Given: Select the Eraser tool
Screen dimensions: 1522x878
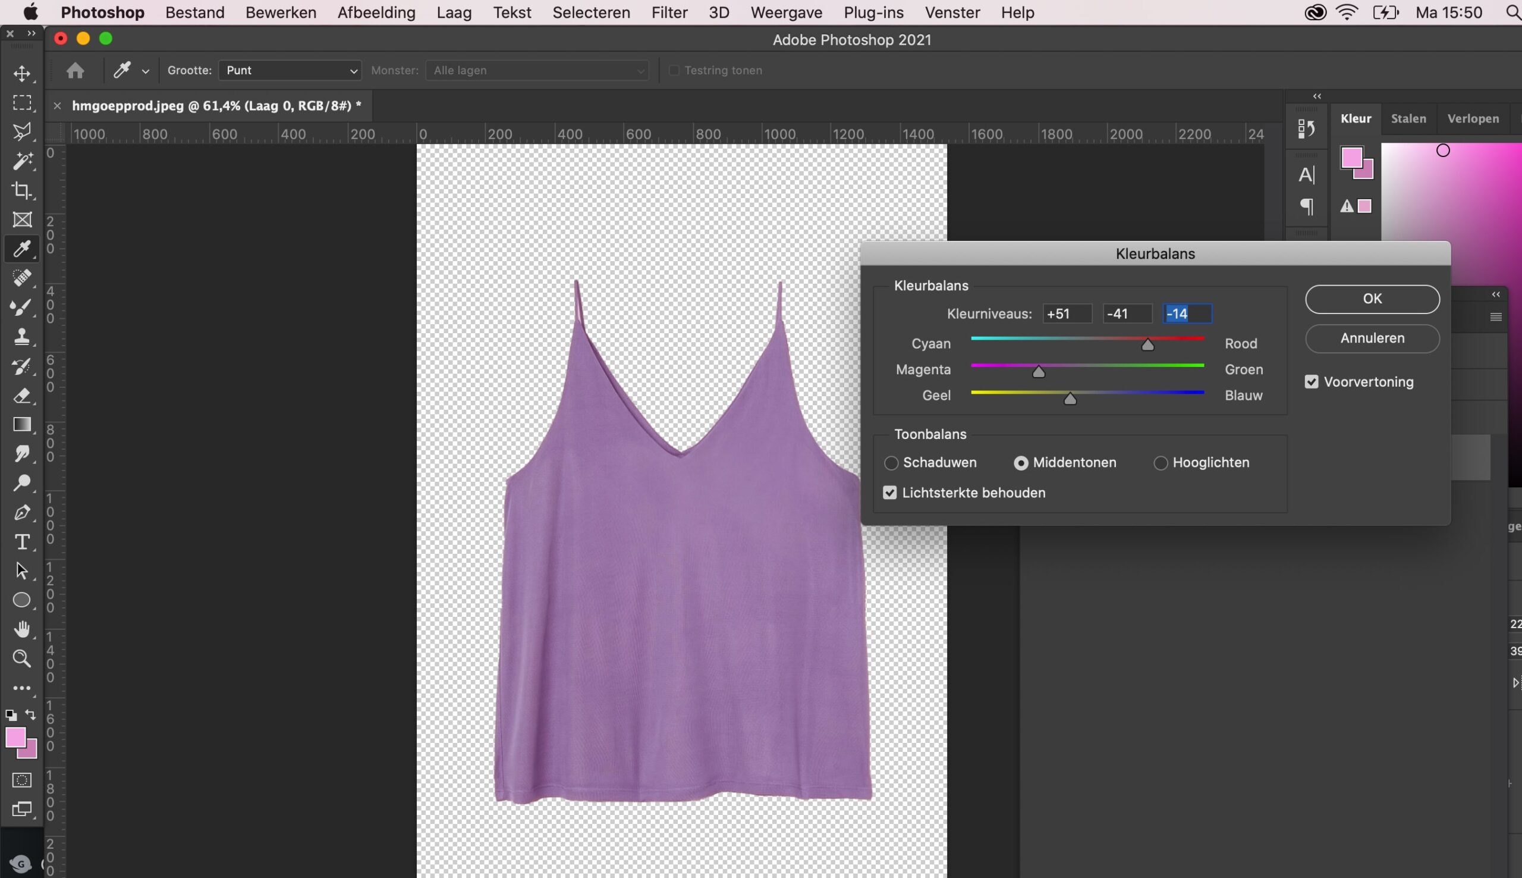Looking at the screenshot, I should tap(22, 396).
